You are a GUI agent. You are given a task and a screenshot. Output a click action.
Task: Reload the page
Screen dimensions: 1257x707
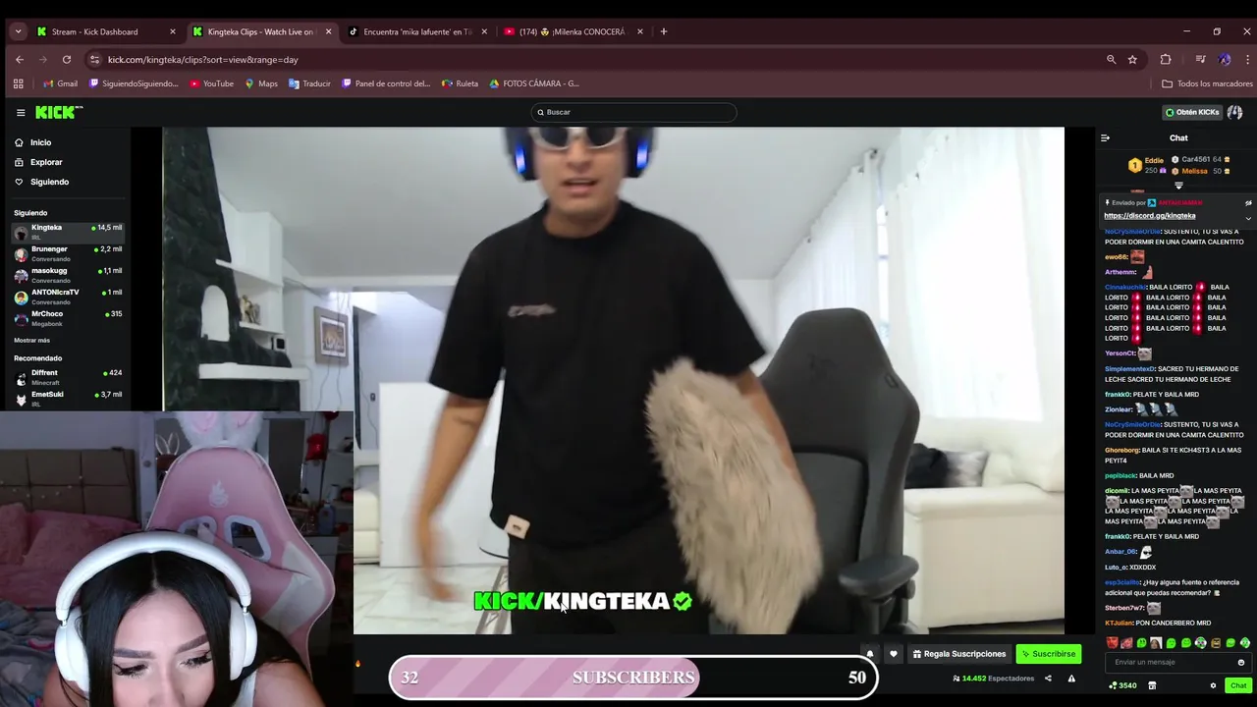click(x=67, y=59)
